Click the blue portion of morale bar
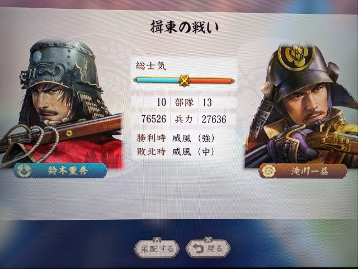 158,81
